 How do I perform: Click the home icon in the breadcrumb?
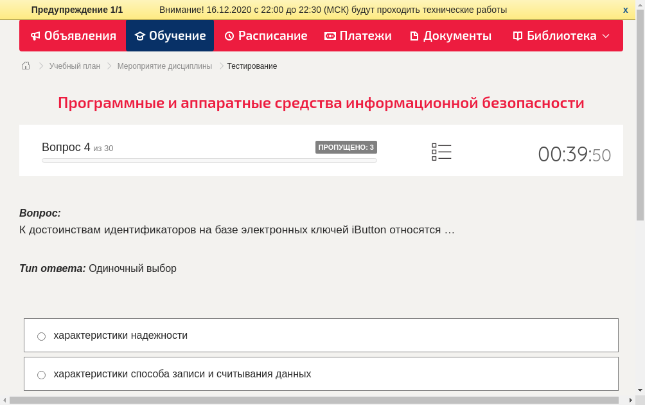point(25,66)
